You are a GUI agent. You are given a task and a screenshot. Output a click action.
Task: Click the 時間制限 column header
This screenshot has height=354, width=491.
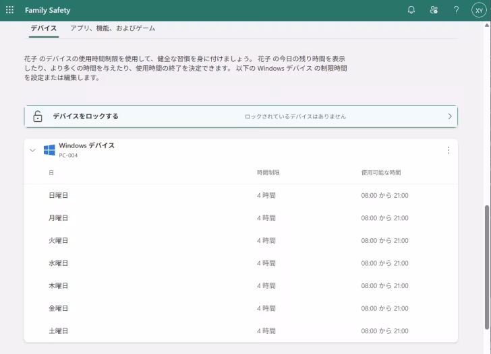point(268,172)
